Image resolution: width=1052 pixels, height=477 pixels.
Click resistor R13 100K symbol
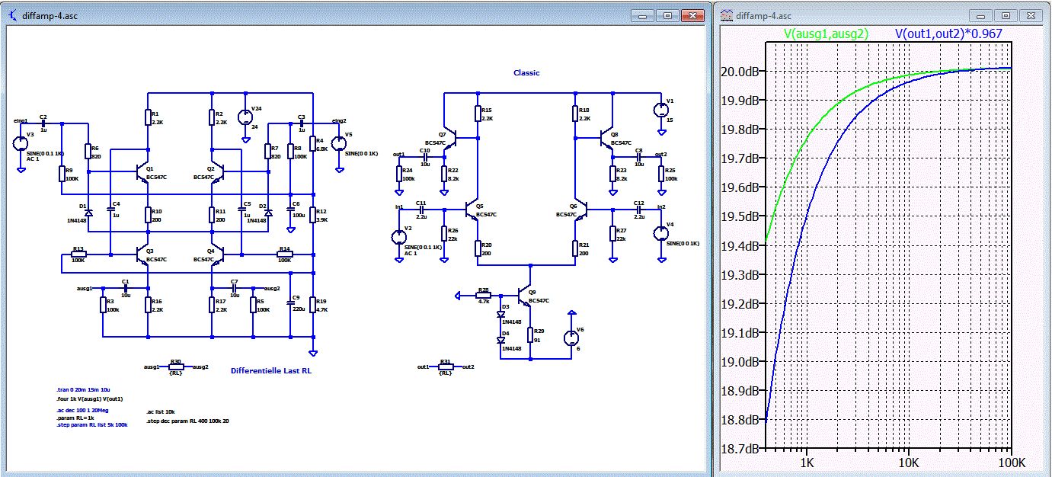coord(78,254)
